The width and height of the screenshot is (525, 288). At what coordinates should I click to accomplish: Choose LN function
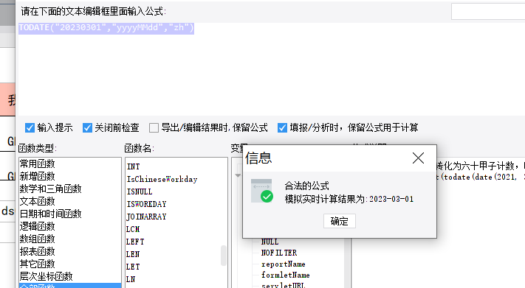click(131, 279)
